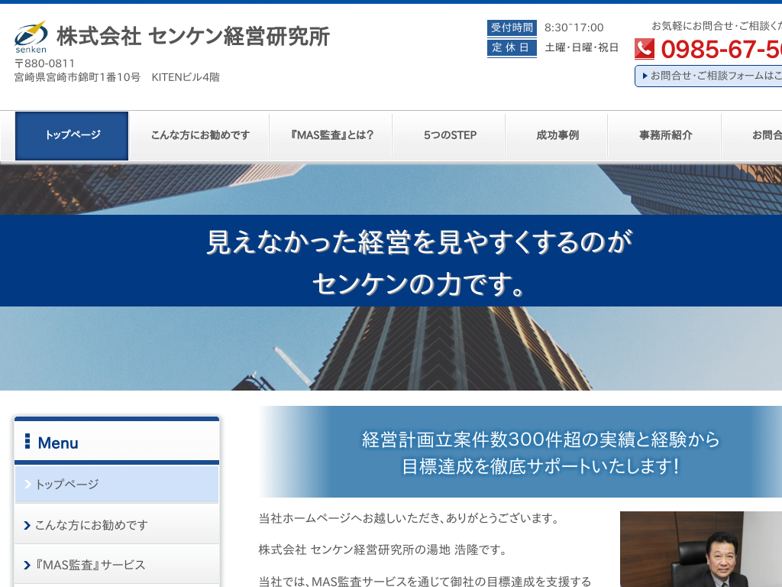Select the トップページ navigation tab
The image size is (782, 587).
pyautogui.click(x=71, y=135)
